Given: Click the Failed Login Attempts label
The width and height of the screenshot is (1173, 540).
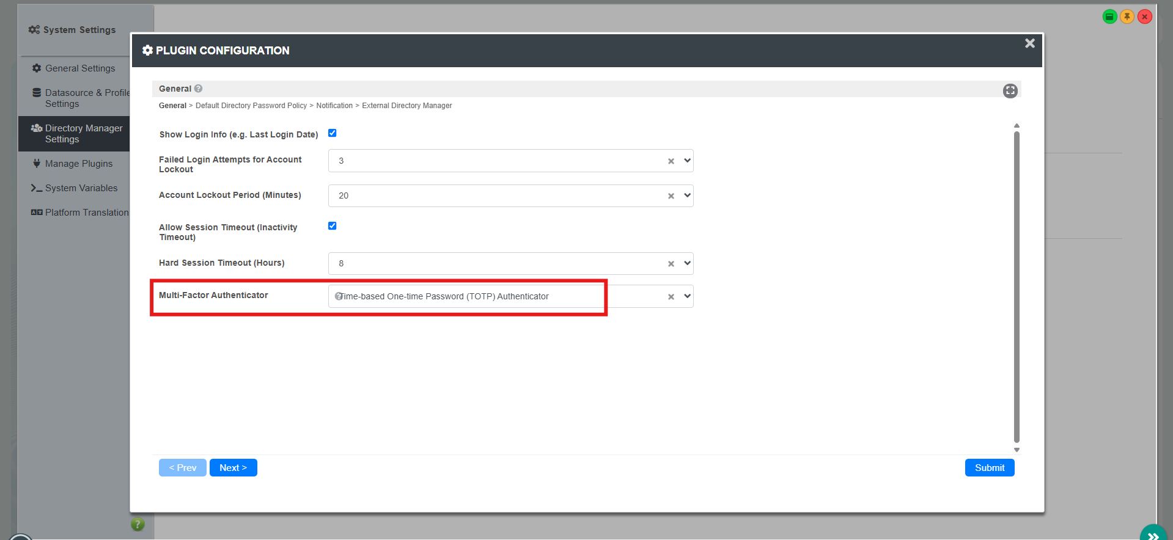Looking at the screenshot, I should point(230,164).
